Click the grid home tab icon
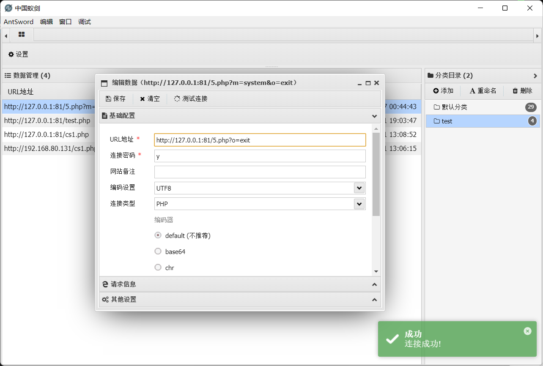 tap(22, 35)
